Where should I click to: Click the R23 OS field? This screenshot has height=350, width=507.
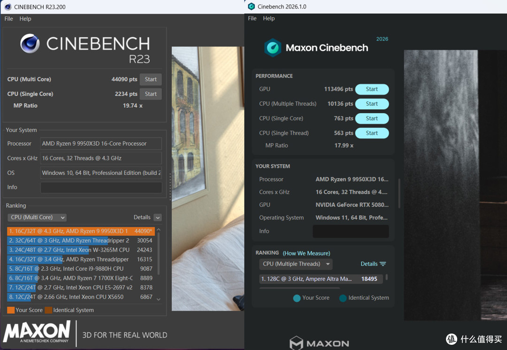pyautogui.click(x=101, y=173)
